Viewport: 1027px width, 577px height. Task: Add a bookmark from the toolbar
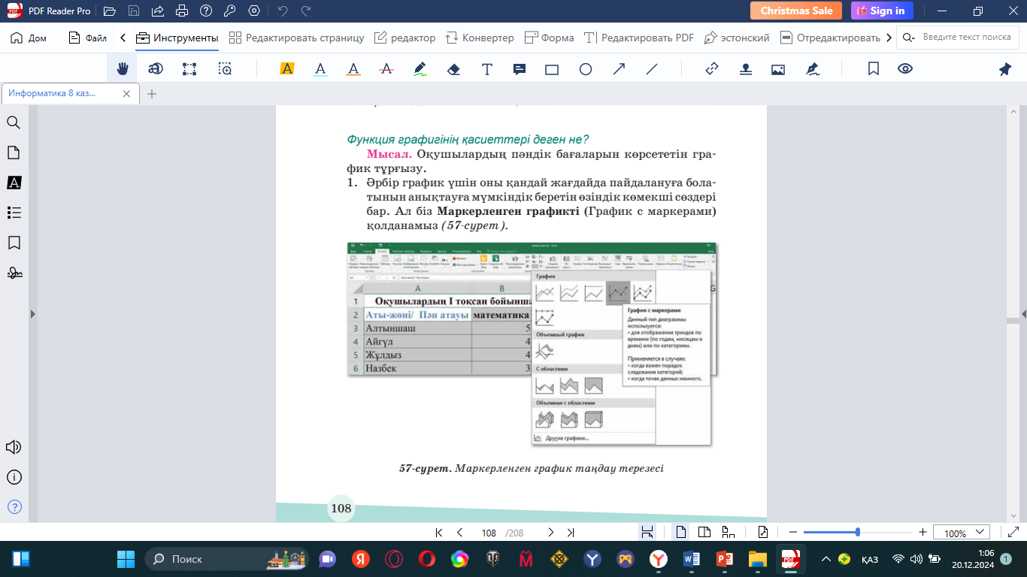click(873, 69)
